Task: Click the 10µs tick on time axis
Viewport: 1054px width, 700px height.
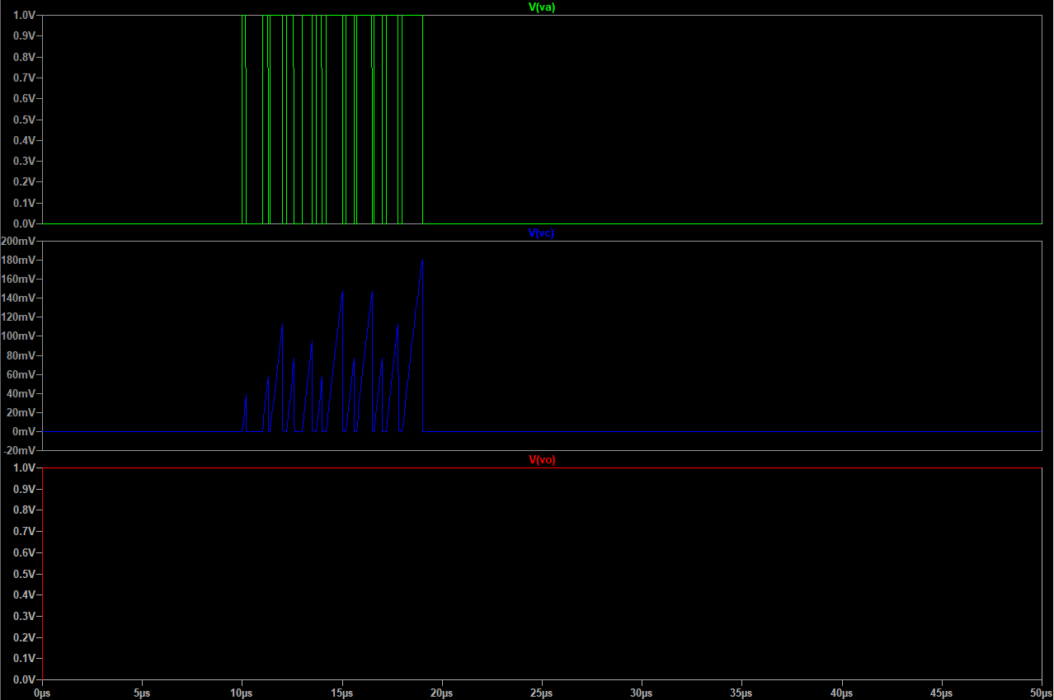Action: [242, 693]
